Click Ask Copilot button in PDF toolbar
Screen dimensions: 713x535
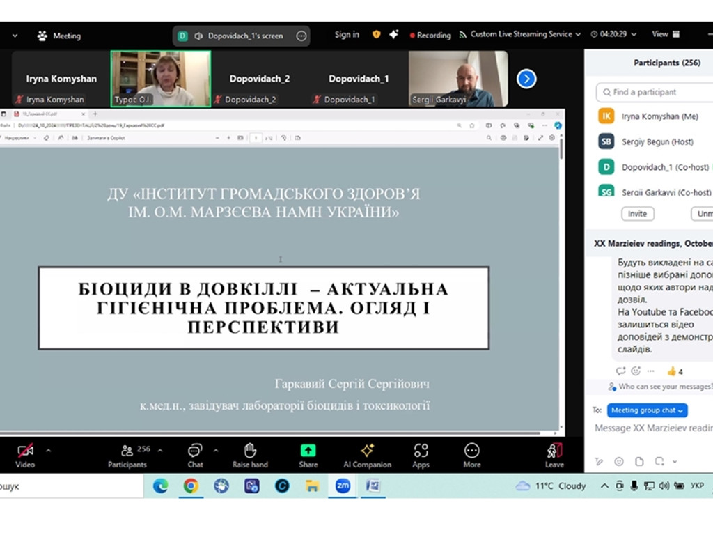(x=106, y=138)
